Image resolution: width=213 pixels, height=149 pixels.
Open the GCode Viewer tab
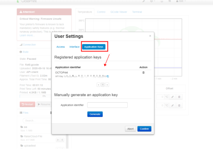pos(119,12)
